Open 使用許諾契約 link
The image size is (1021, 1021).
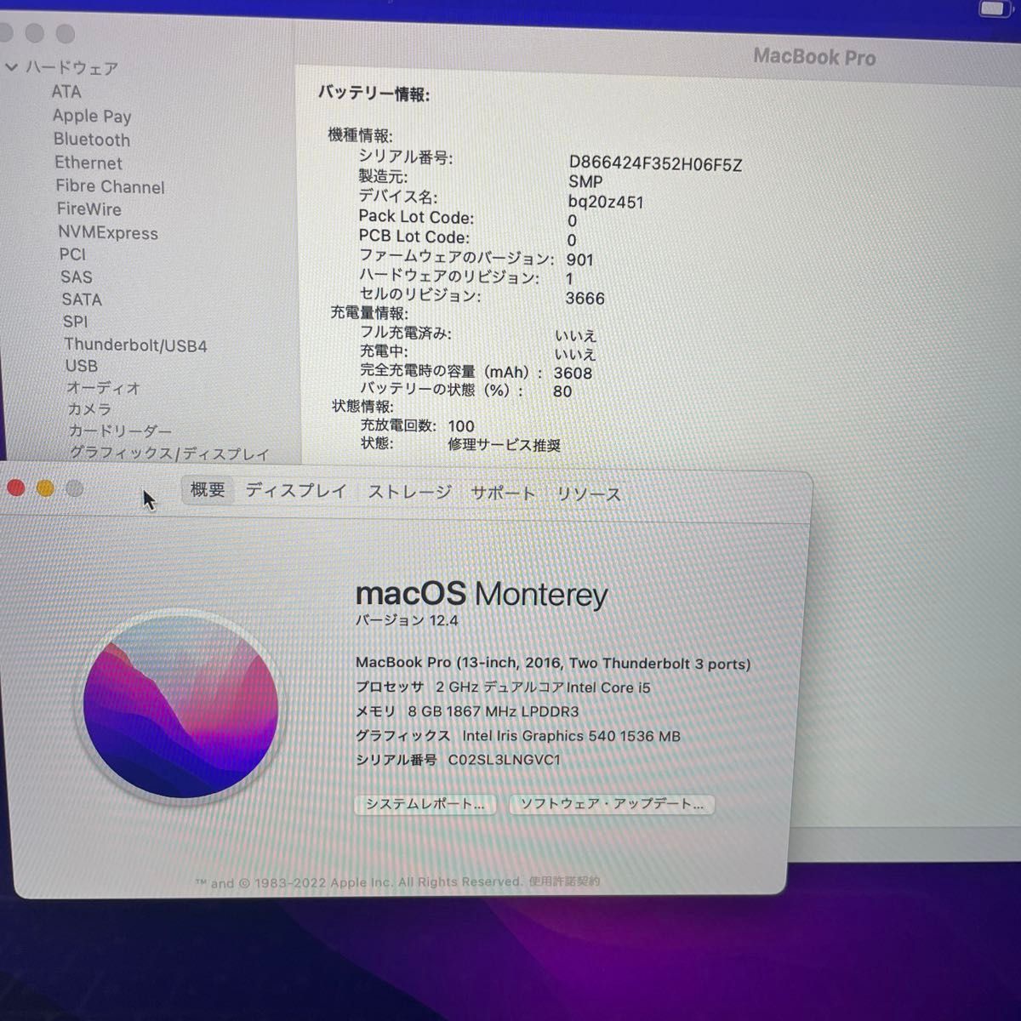tap(564, 881)
